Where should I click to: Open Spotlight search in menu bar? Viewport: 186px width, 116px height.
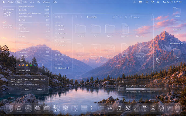tap(158, 2)
